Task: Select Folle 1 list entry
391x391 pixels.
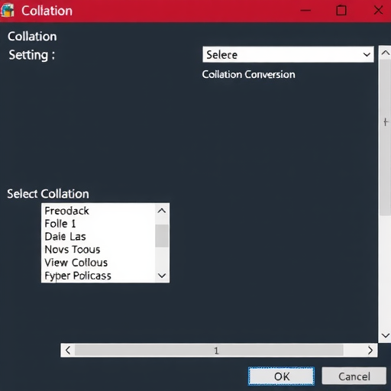Action: 60,224
